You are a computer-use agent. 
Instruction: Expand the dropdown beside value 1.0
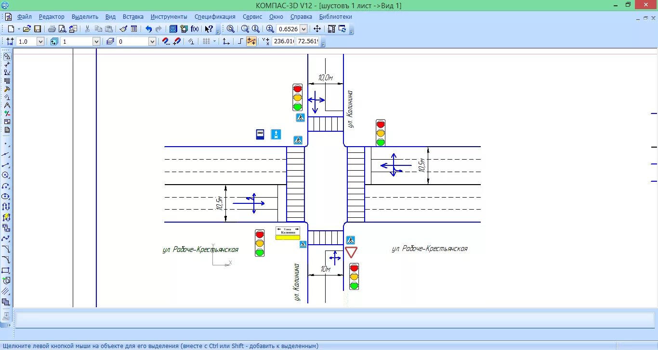click(40, 41)
